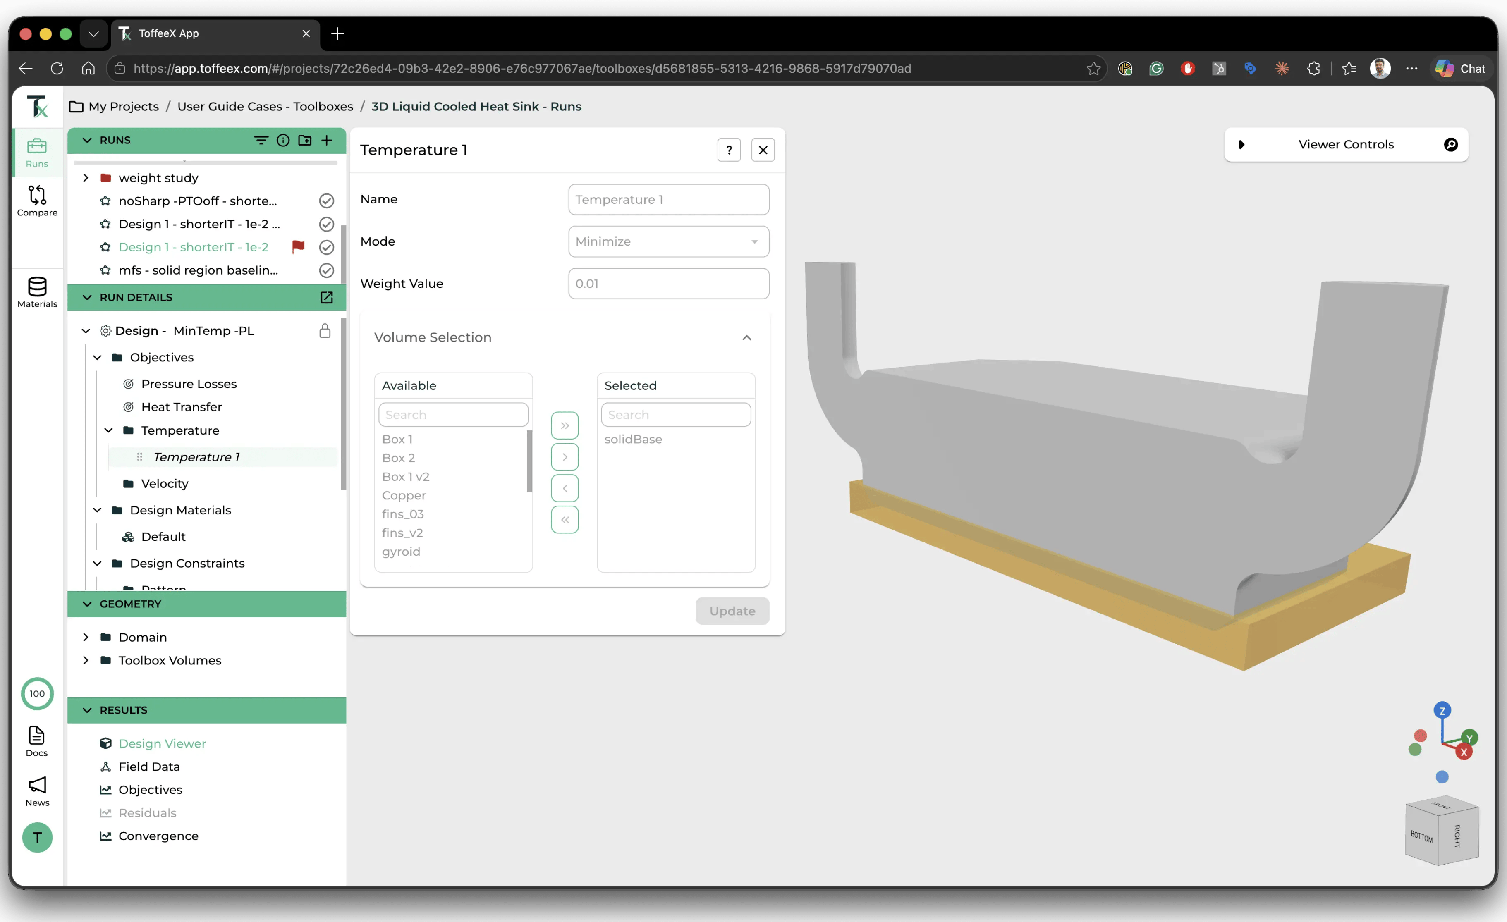The width and height of the screenshot is (1507, 922).
Task: Click the T user avatar
Action: pos(37,837)
